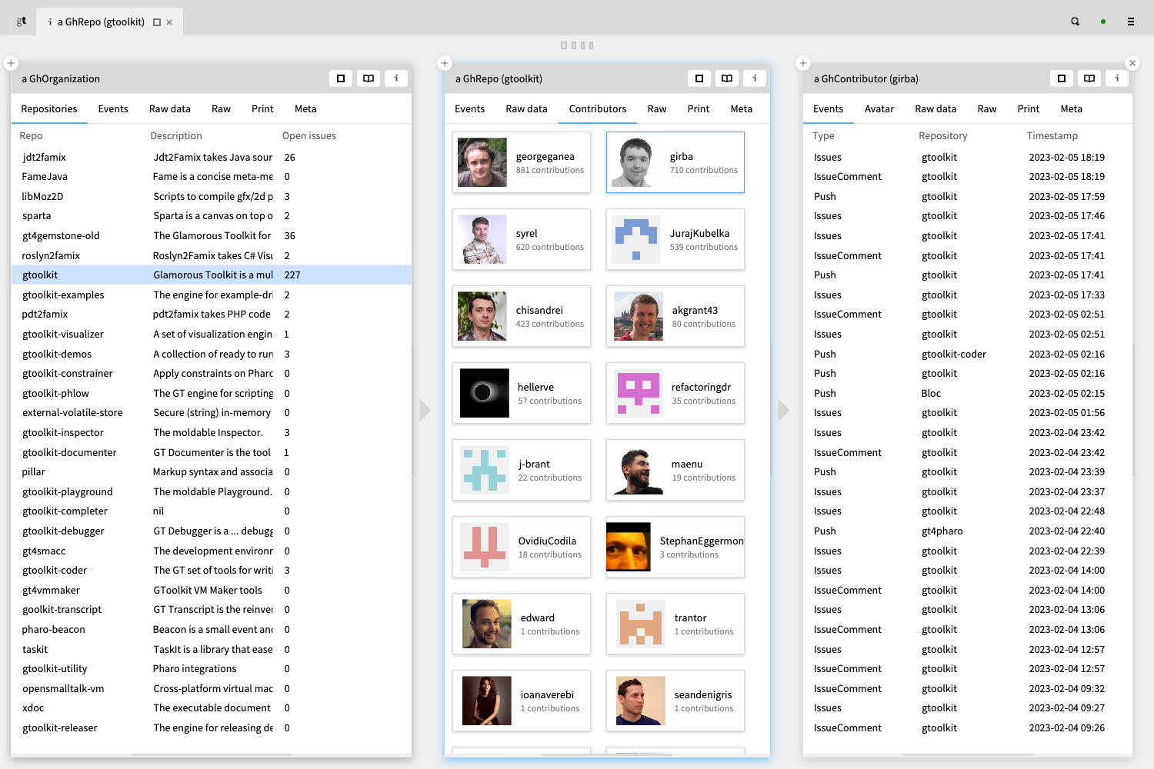Viewport: 1154px width, 769px height.
Task: Click triangle between GhRepo and GhContributor panes
Action: click(x=783, y=410)
